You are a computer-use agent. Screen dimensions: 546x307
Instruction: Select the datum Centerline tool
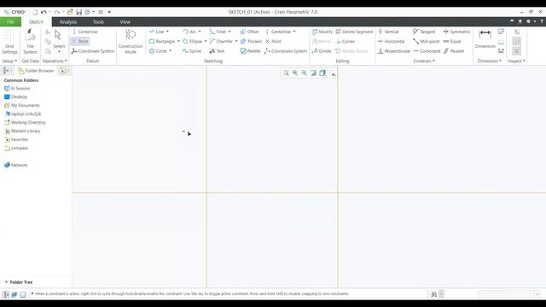(85, 32)
